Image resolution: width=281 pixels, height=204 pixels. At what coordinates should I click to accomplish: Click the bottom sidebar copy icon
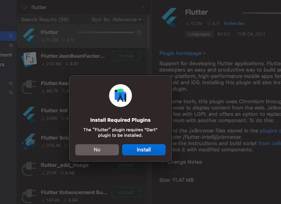click(x=11, y=93)
